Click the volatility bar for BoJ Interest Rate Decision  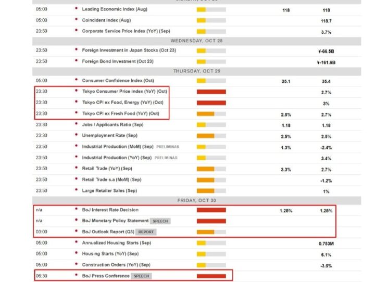point(211,210)
